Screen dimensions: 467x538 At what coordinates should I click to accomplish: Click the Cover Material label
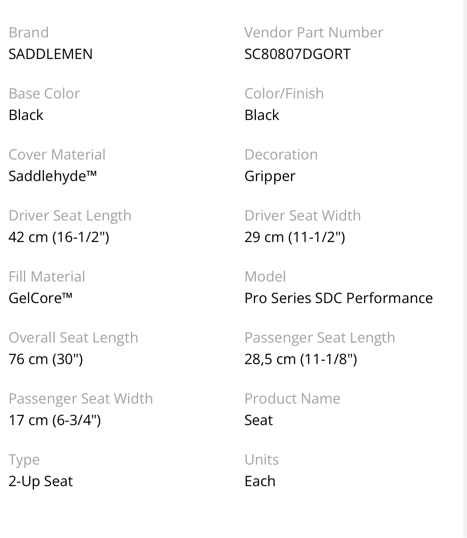tap(57, 154)
